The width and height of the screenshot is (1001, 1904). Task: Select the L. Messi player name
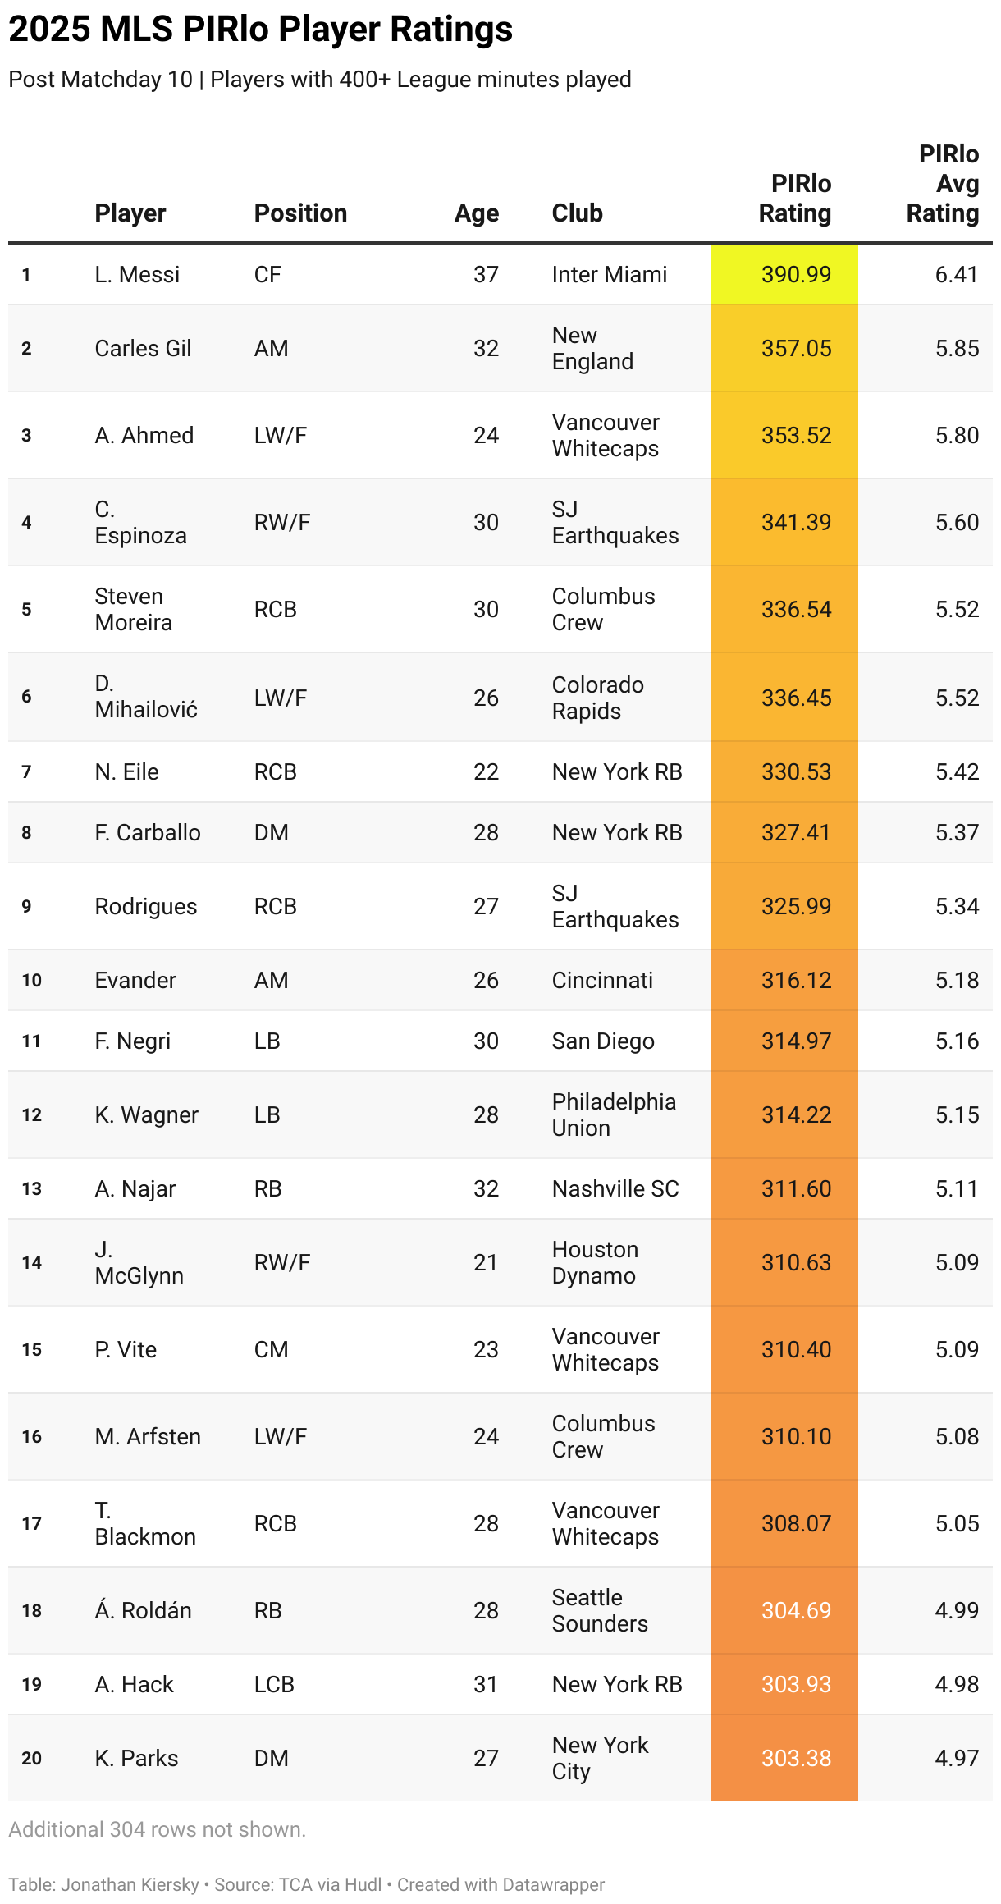(x=137, y=274)
